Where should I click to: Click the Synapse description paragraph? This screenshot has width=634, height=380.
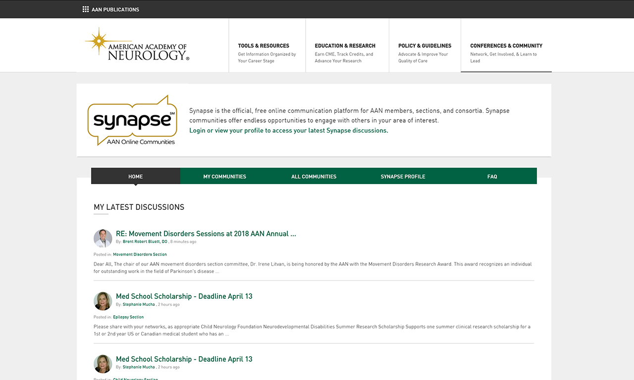tap(349, 116)
